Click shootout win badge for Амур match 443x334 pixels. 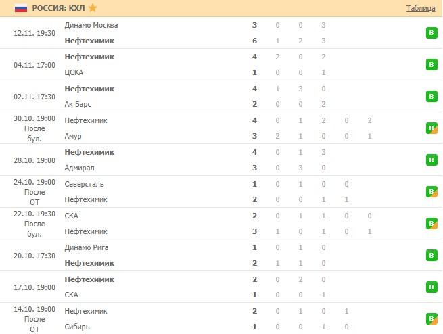[x=432, y=128]
